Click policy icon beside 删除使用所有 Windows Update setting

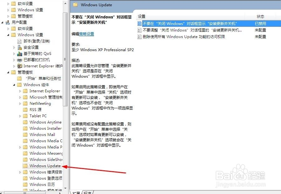click(139, 37)
